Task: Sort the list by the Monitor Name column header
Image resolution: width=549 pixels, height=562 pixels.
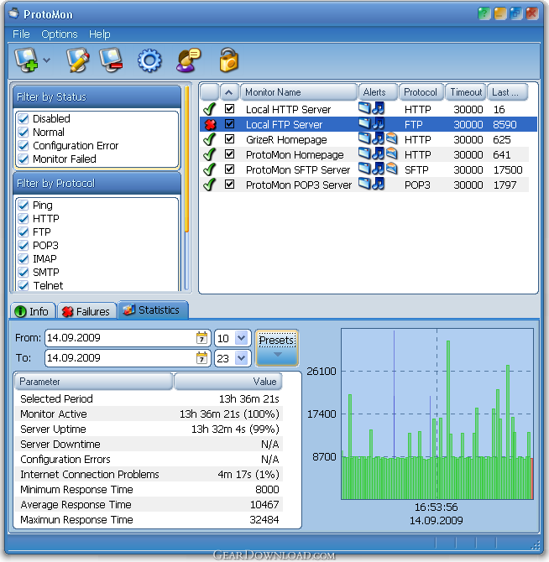Action: pos(298,92)
